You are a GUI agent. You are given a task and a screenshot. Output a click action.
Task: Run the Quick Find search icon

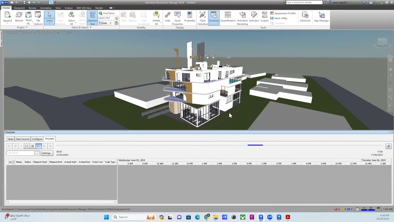116,18
